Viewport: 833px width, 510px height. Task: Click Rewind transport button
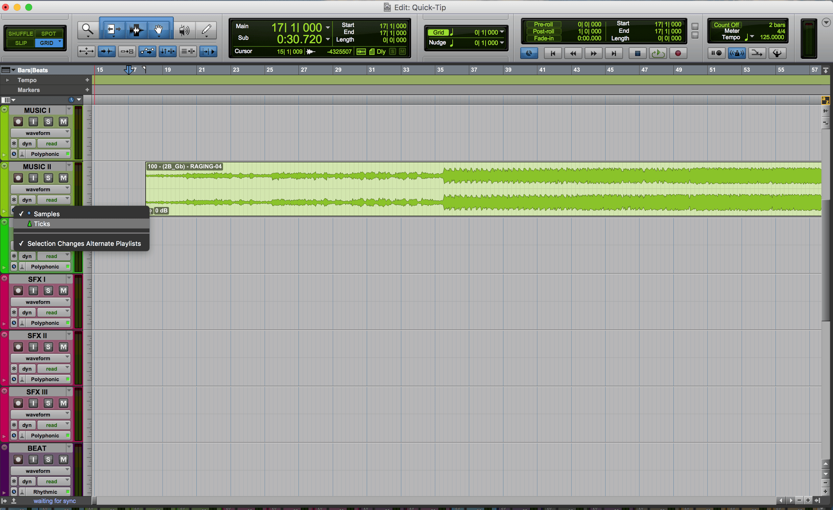573,53
